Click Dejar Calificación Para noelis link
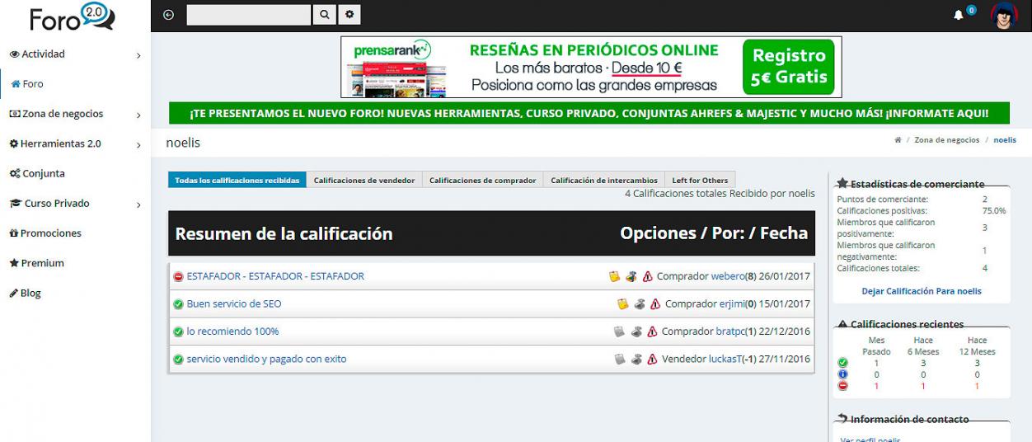This screenshot has height=442, width=1032. (922, 291)
